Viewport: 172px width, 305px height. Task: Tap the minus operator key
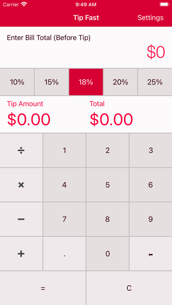[21, 219]
